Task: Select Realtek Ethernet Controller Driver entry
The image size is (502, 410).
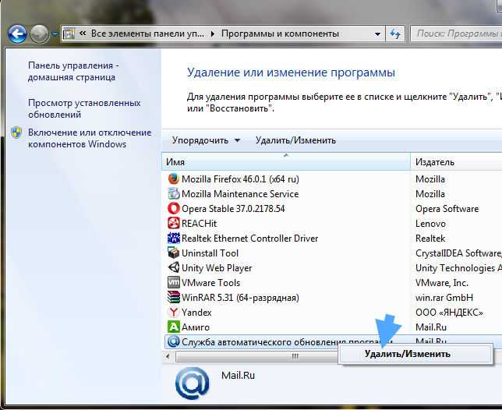Action: 249,239
